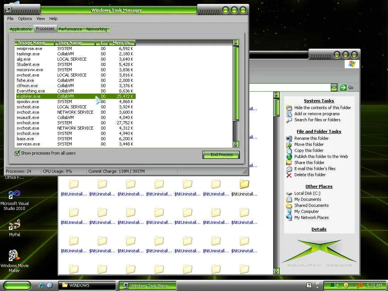Image resolution: width=388 pixels, height=291 pixels.
Task: Collapse the System Tasks section
Action: [x=319, y=101]
